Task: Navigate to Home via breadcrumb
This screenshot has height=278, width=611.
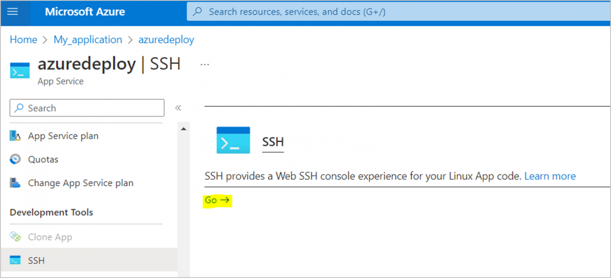Action: [x=23, y=39]
